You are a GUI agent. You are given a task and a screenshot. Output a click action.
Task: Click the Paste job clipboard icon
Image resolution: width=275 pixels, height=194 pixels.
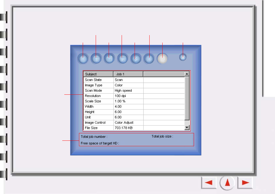pyautogui.click(x=96, y=59)
